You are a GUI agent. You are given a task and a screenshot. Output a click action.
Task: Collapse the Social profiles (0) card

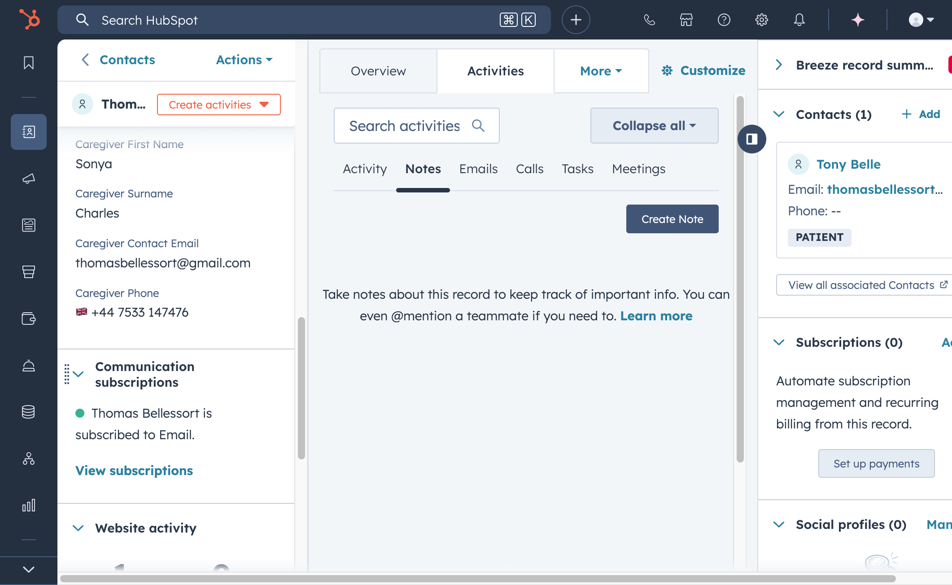(779, 524)
